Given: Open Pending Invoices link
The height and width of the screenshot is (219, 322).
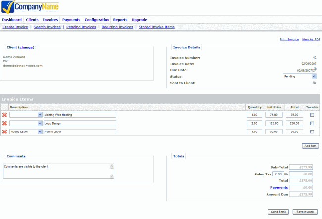Looking at the screenshot, I should pos(81,27).
